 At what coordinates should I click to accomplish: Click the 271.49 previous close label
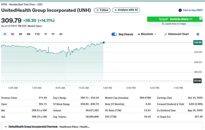tap(198, 81)
